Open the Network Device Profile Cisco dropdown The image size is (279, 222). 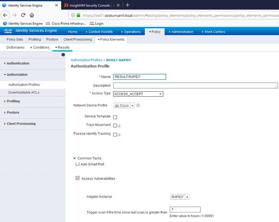click(x=124, y=106)
